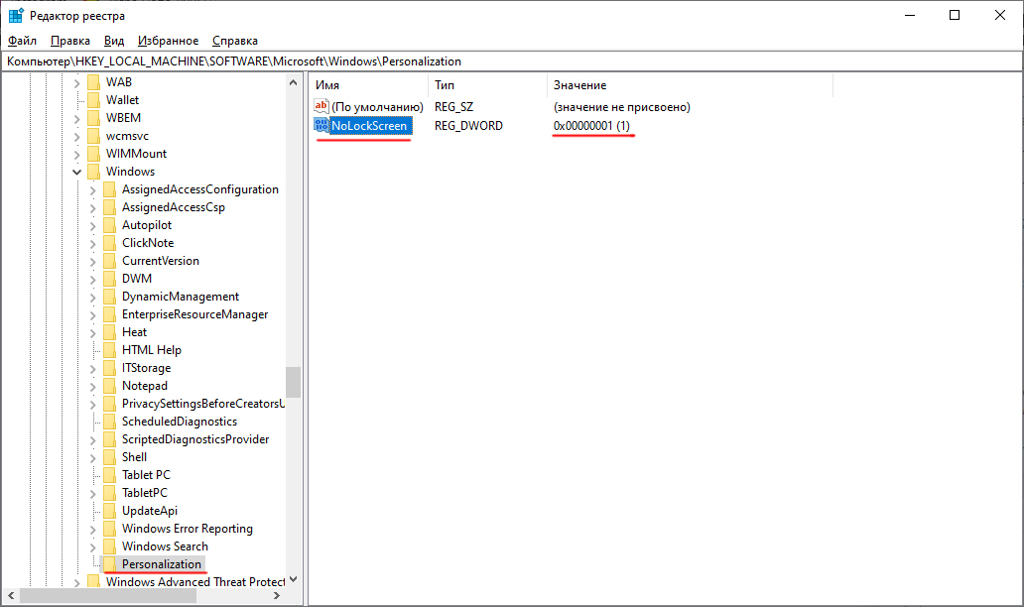The width and height of the screenshot is (1024, 607).
Task: Click the tree scroll left arrow
Action: tap(11, 595)
